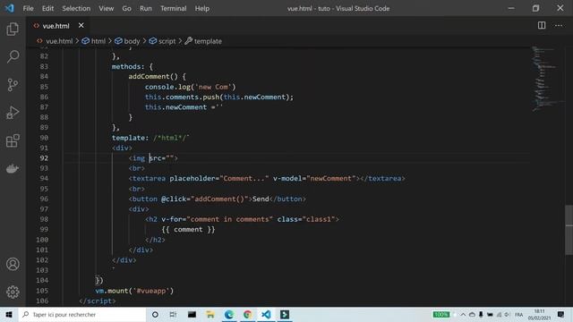Open the black app icon in taskbar
Screen dimensions: 573x322
(x=192, y=314)
